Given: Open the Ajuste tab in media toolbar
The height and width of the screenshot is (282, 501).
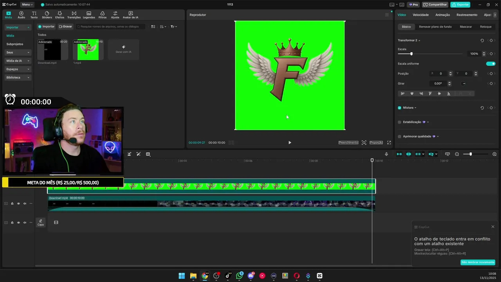Looking at the screenshot, I should pyautogui.click(x=115, y=15).
